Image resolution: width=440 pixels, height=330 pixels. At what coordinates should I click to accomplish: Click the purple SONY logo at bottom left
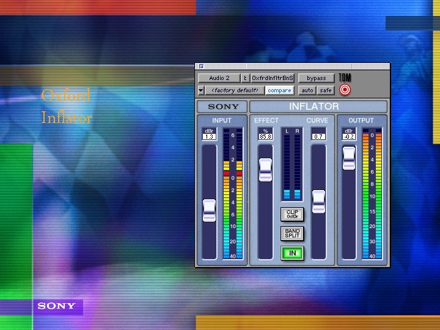57,306
